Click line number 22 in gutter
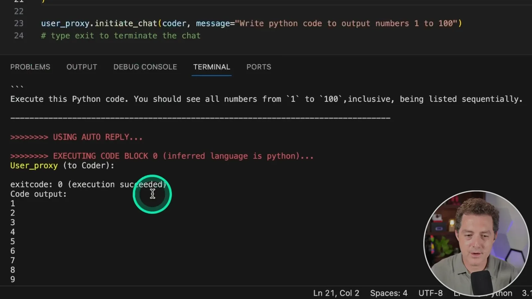This screenshot has width=532, height=299. coord(19,12)
